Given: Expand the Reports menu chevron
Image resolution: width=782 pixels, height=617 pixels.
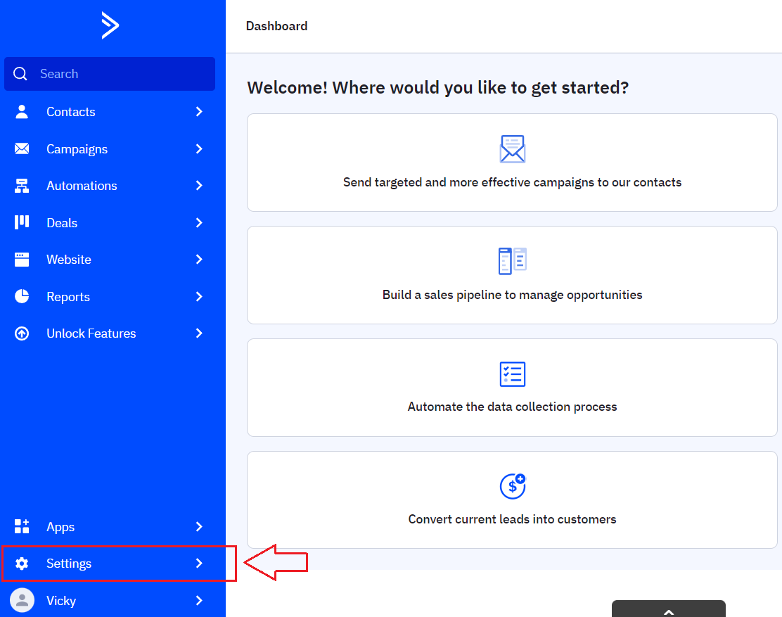Looking at the screenshot, I should point(199,296).
